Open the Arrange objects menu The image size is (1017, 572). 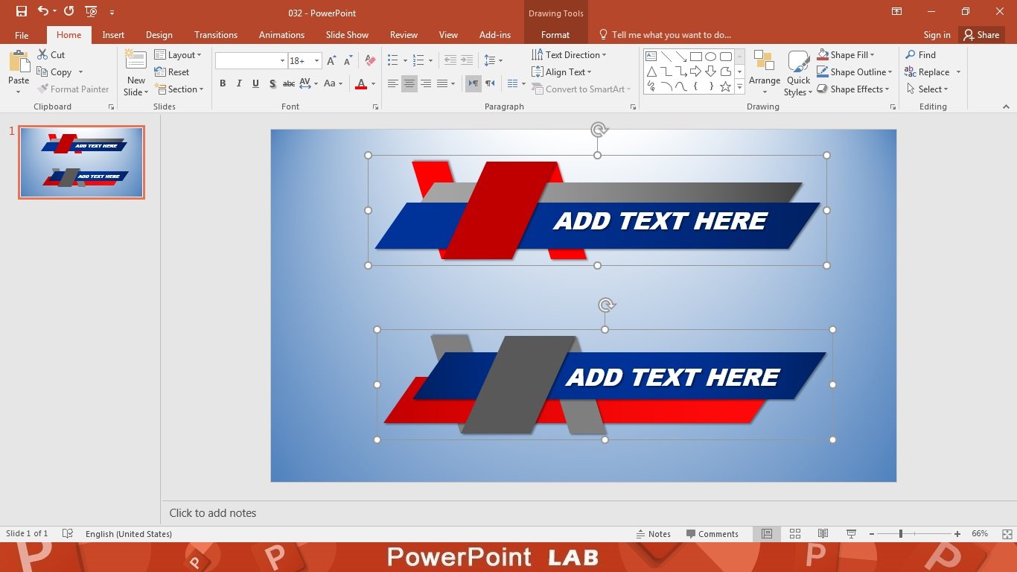(x=765, y=73)
